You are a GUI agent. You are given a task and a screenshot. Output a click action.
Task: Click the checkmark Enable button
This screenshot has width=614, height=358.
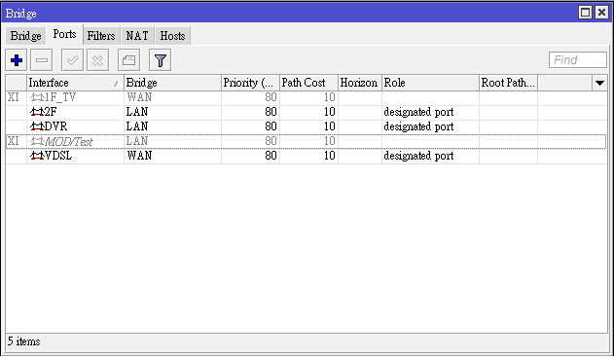(x=72, y=60)
